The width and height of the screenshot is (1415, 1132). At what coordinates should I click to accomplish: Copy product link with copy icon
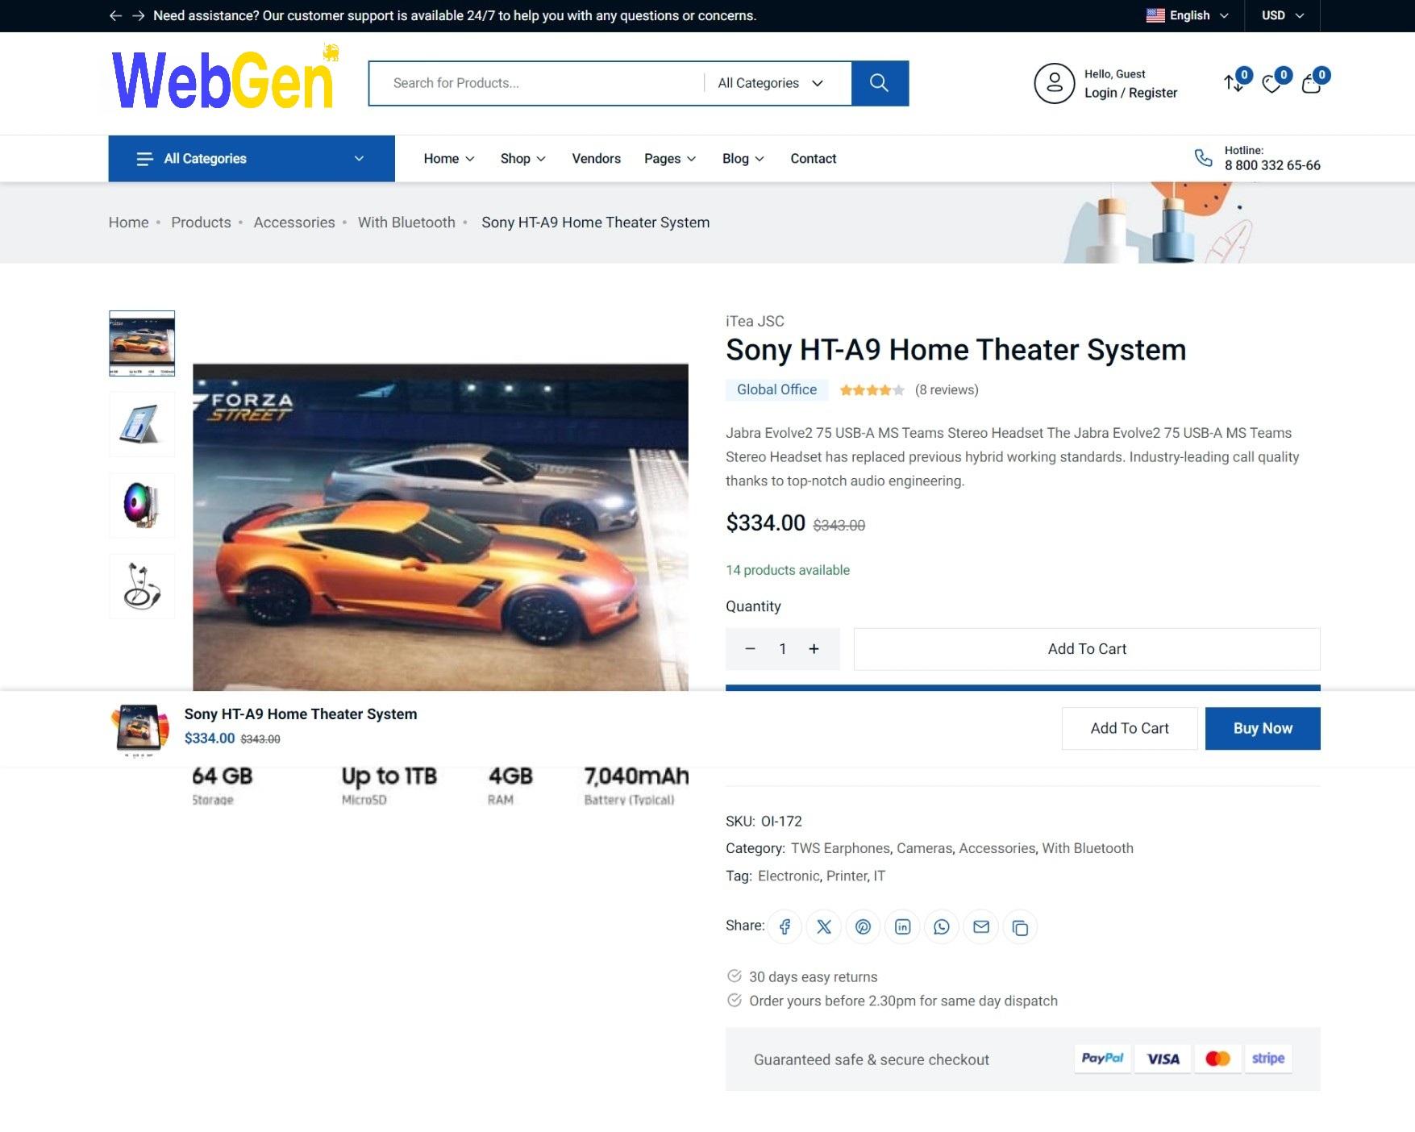(x=1020, y=927)
